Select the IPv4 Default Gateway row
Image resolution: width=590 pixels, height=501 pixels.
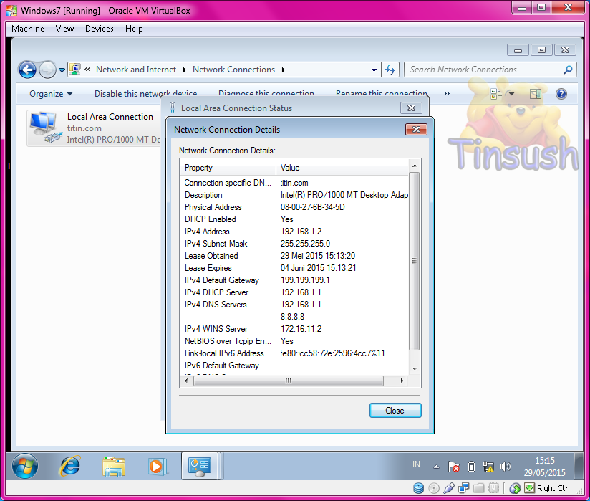[294, 280]
